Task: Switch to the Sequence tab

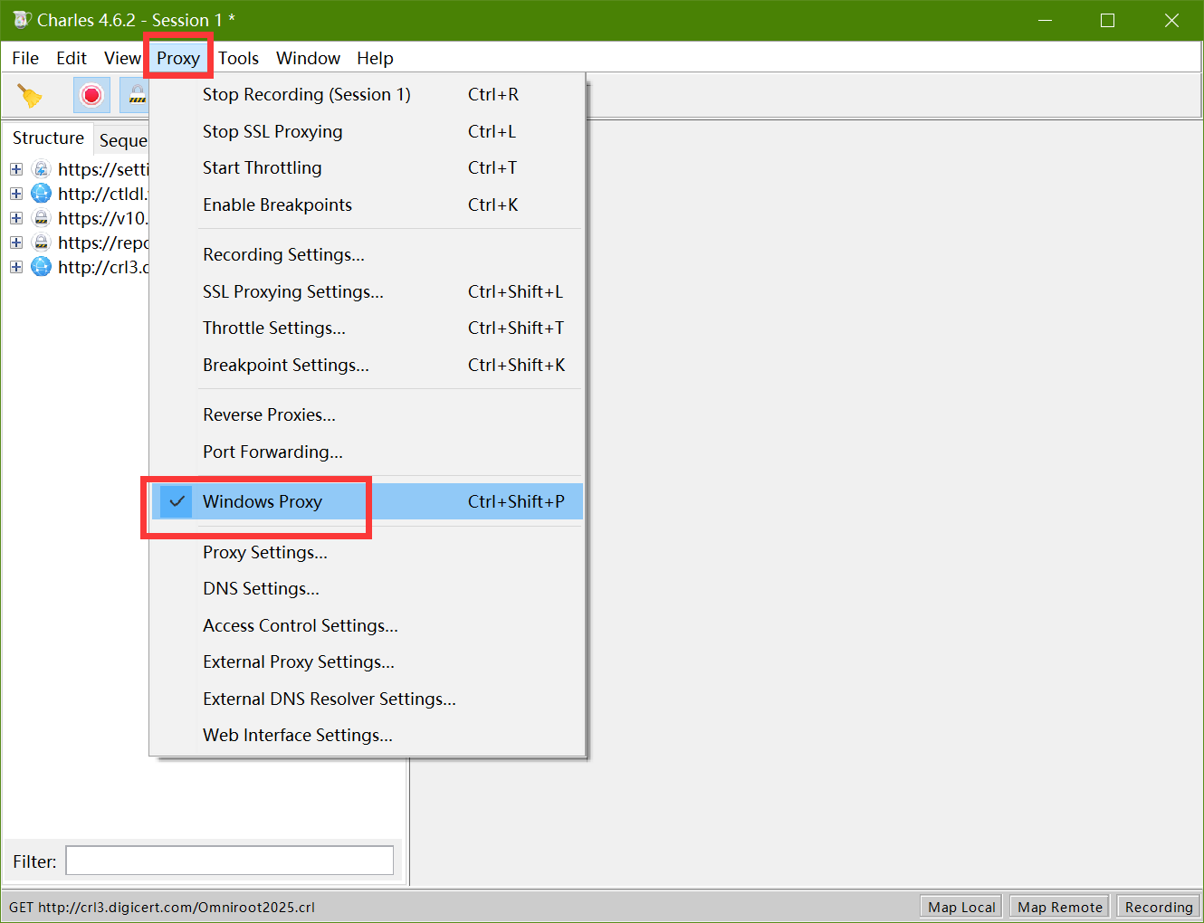Action: tap(122, 140)
